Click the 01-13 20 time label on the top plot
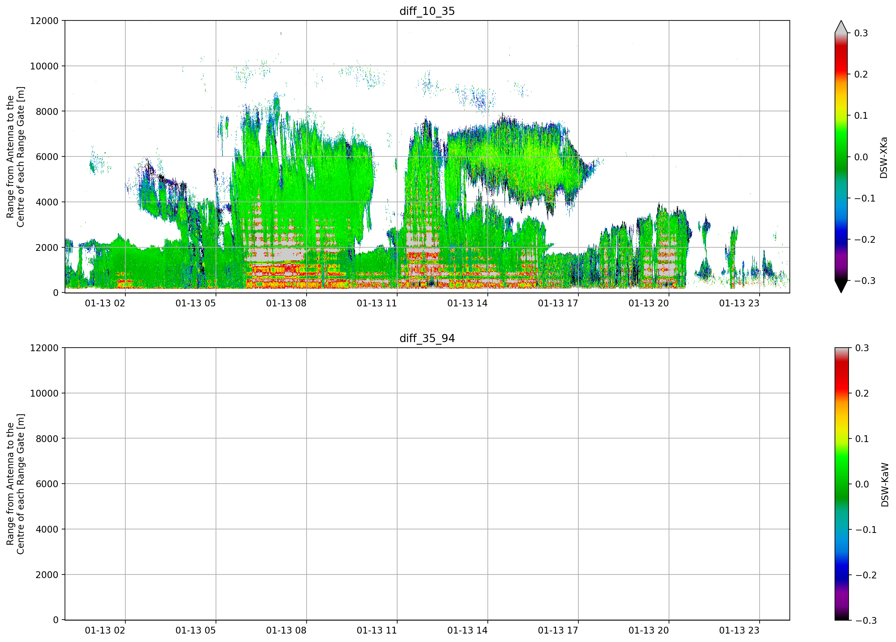896x642 pixels. pyautogui.click(x=649, y=303)
